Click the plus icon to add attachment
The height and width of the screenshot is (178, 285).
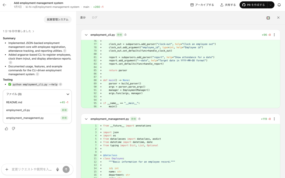point(7,169)
